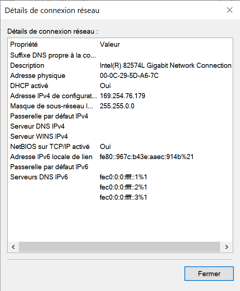Viewport: 240px width, 291px height.
Task: Select the Passerelle par défaut IPv4 row
Action: 49,116
